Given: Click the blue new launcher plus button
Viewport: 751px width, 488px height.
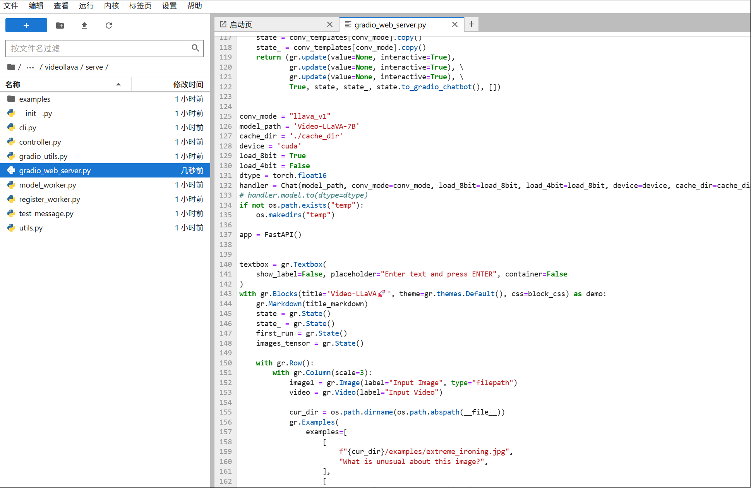Looking at the screenshot, I should pyautogui.click(x=26, y=26).
